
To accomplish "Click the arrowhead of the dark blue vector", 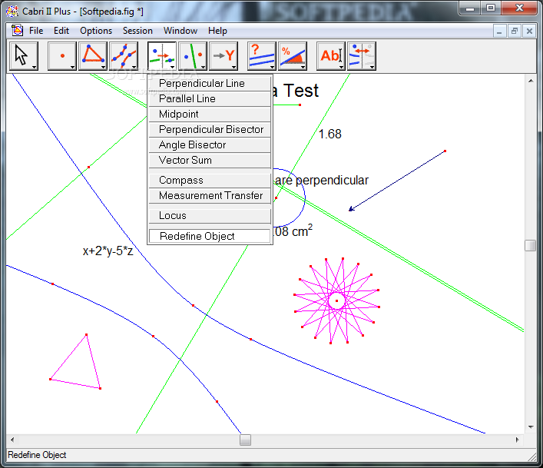I will (351, 209).
